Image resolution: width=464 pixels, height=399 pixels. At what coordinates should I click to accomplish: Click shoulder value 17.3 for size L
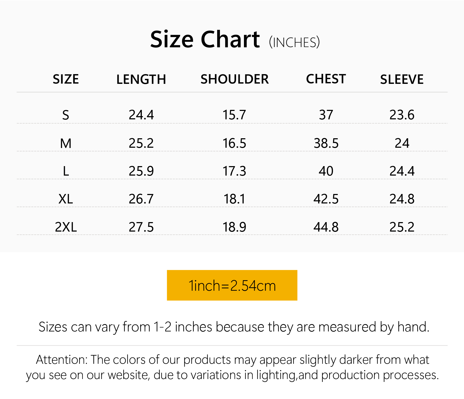click(x=234, y=171)
